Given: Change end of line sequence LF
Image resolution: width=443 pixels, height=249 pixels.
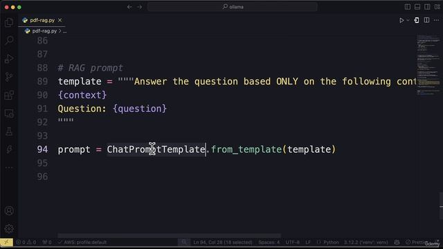Looking at the screenshot, I should [308, 242].
